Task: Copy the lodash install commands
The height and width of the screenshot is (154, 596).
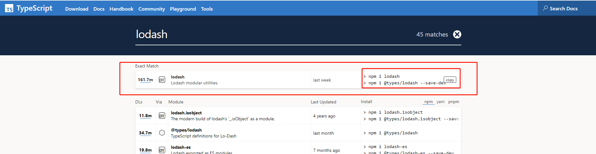Action: [450, 80]
